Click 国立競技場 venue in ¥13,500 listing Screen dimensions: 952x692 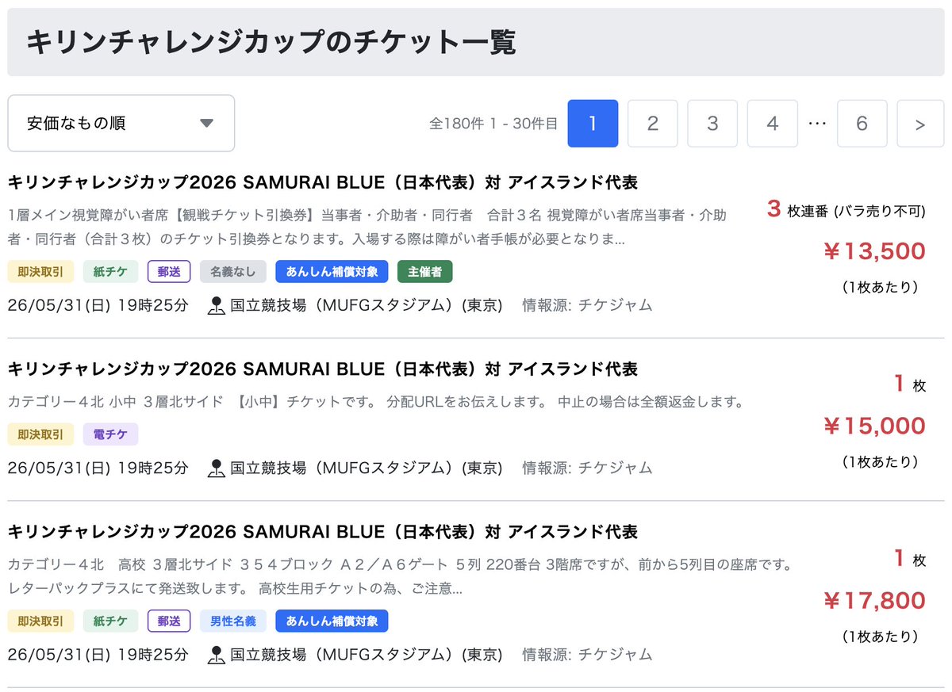(367, 305)
